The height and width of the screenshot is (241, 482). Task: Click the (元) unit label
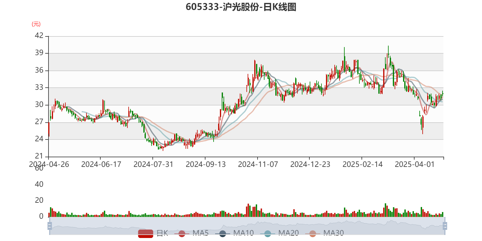tap(36, 24)
